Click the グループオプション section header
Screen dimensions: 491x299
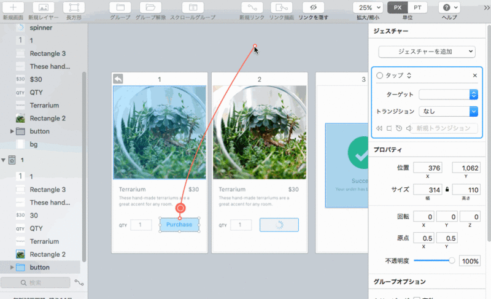coord(400,281)
